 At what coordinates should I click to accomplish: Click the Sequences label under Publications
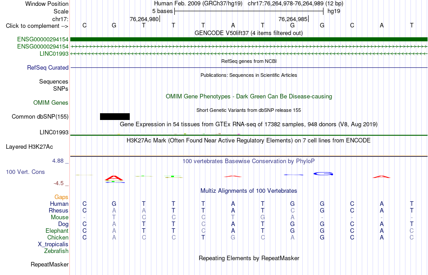(x=54, y=82)
